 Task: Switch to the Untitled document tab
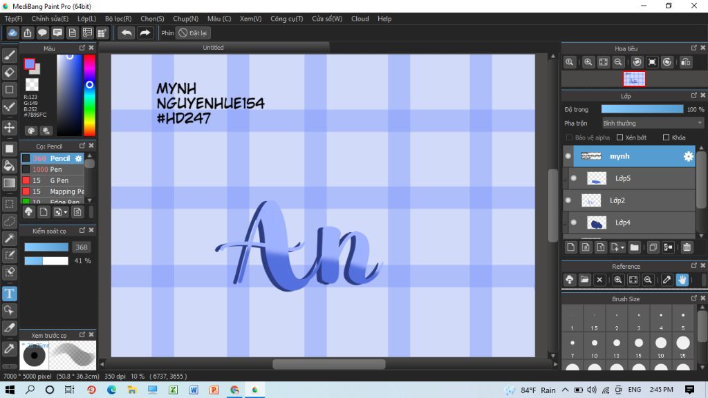pyautogui.click(x=214, y=48)
